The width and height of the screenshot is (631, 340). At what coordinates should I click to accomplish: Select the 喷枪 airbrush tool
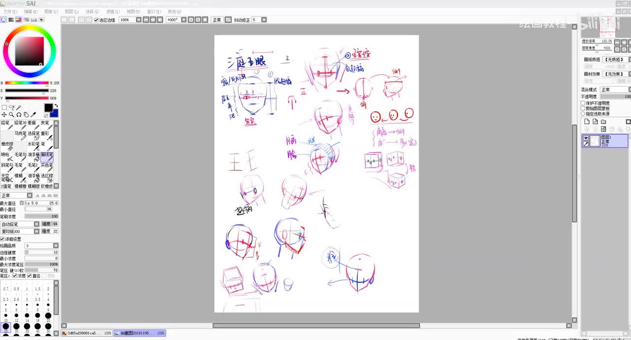click(7, 158)
